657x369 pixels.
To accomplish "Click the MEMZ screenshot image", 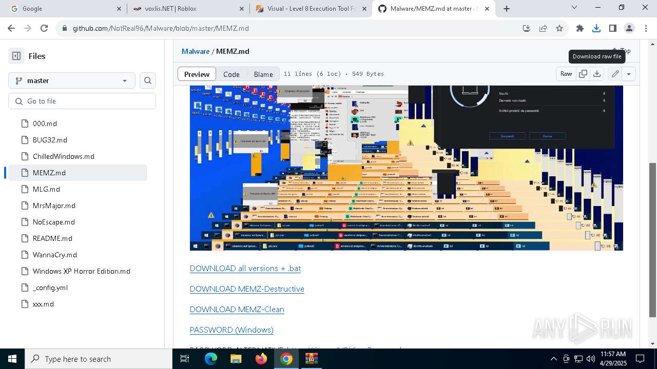I will coord(406,168).
